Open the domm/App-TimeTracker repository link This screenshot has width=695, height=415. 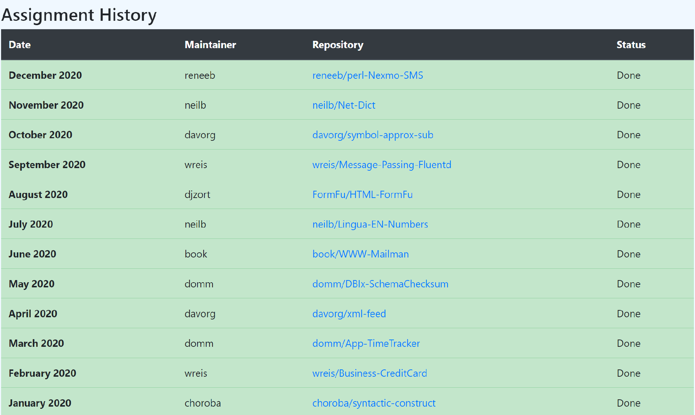coord(366,344)
